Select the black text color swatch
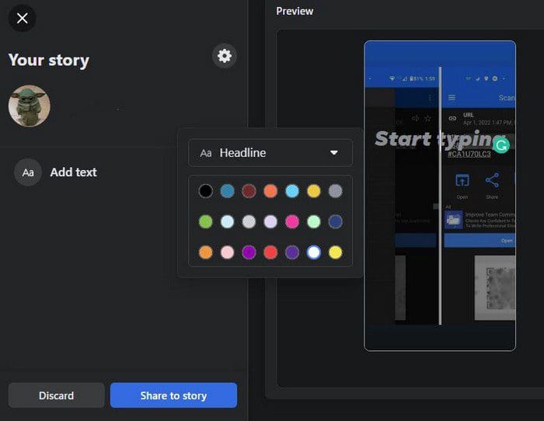The height and width of the screenshot is (421, 544). pyautogui.click(x=205, y=191)
